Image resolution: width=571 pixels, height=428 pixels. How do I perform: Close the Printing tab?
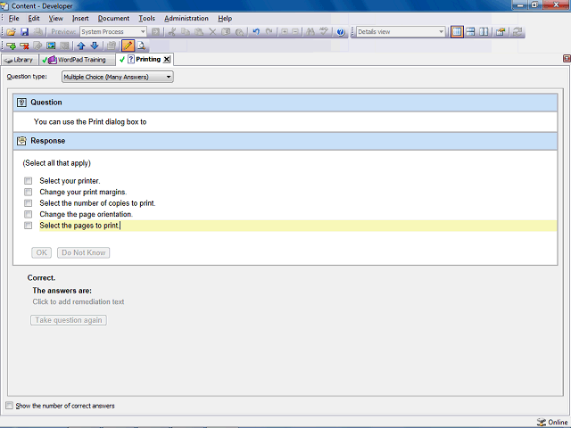167,60
